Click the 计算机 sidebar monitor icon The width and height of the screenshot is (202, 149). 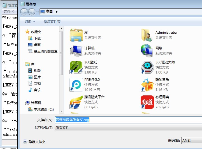[x=27, y=103]
